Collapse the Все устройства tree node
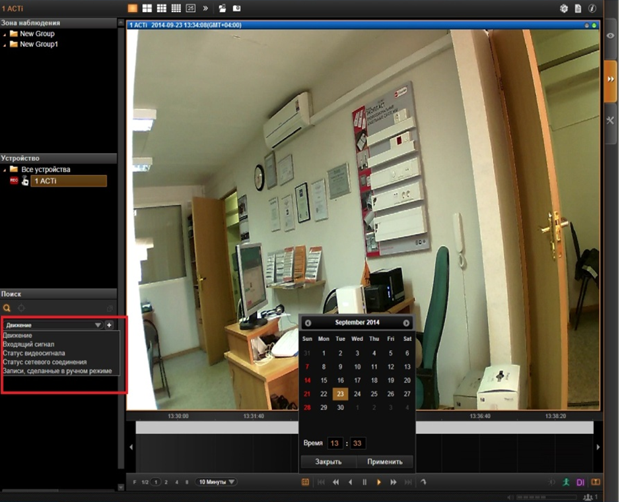The height and width of the screenshot is (502, 624). [x=5, y=170]
